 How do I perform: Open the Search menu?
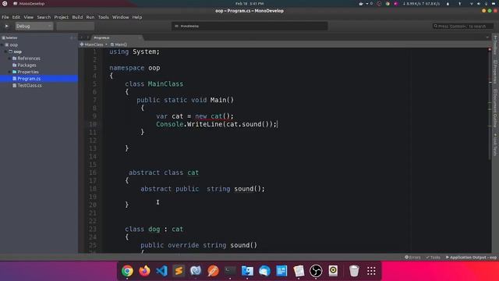tap(44, 17)
